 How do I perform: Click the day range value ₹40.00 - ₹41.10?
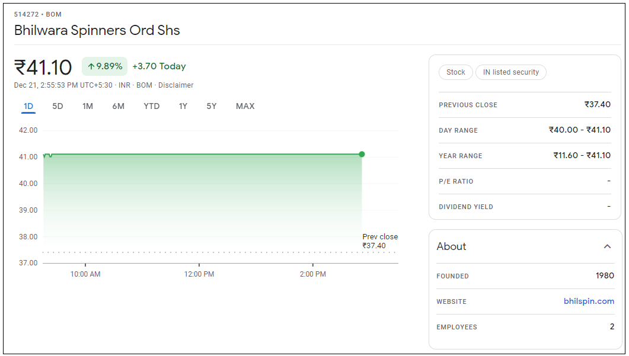point(580,130)
